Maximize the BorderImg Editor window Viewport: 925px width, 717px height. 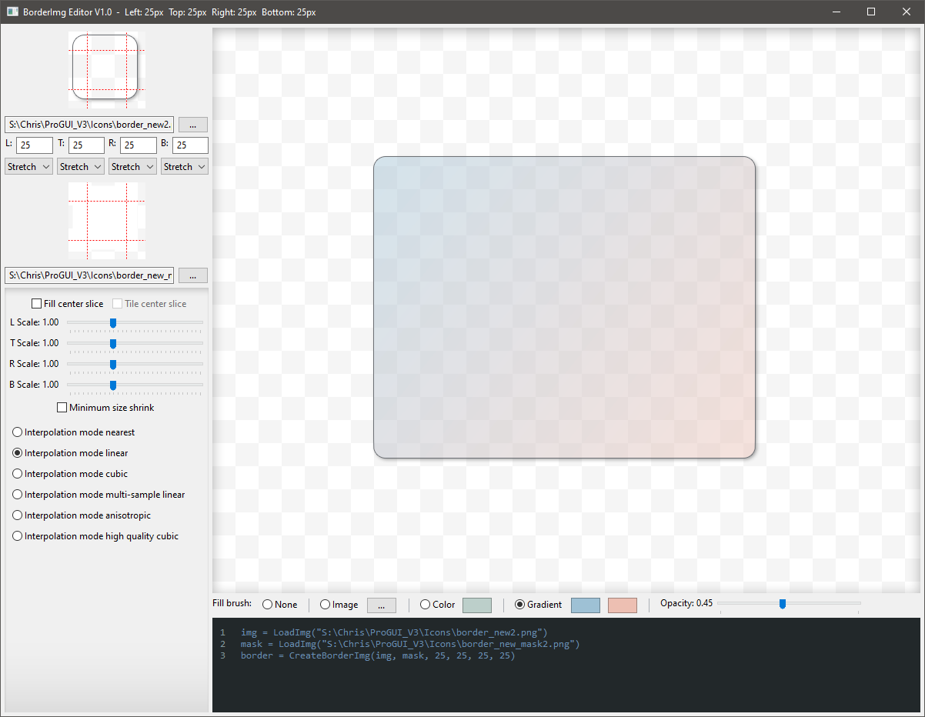871,12
